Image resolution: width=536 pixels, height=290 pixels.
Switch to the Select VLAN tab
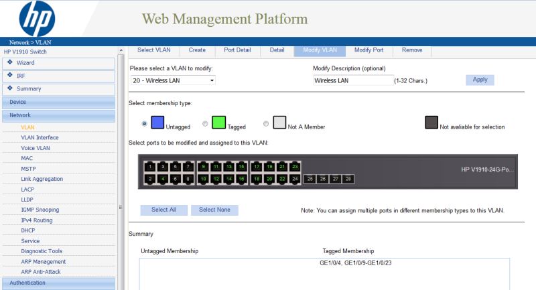[x=154, y=50]
